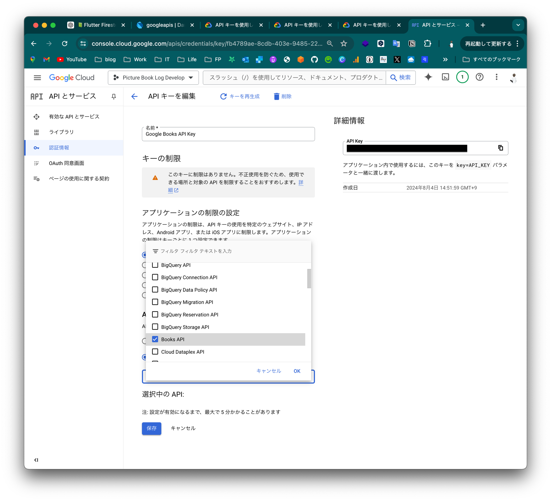Enable the BigQuery Connection API checkbox
Screen dimensions: 551x501
pos(155,277)
